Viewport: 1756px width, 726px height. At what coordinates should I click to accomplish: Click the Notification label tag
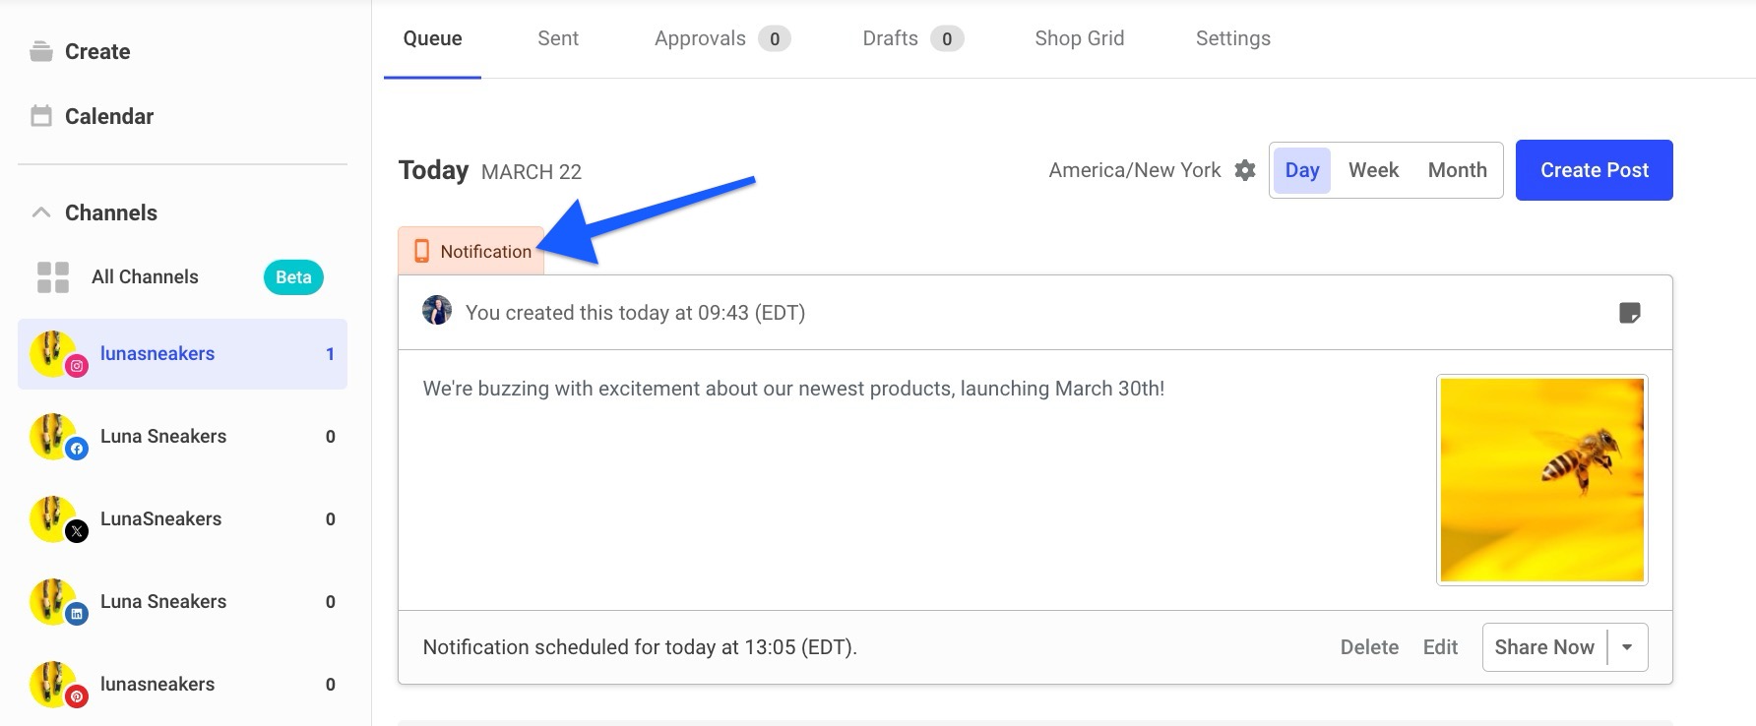471,251
